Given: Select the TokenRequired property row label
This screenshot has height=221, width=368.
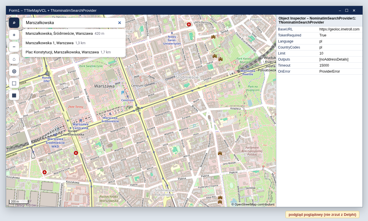Looking at the screenshot, I should [x=290, y=35].
